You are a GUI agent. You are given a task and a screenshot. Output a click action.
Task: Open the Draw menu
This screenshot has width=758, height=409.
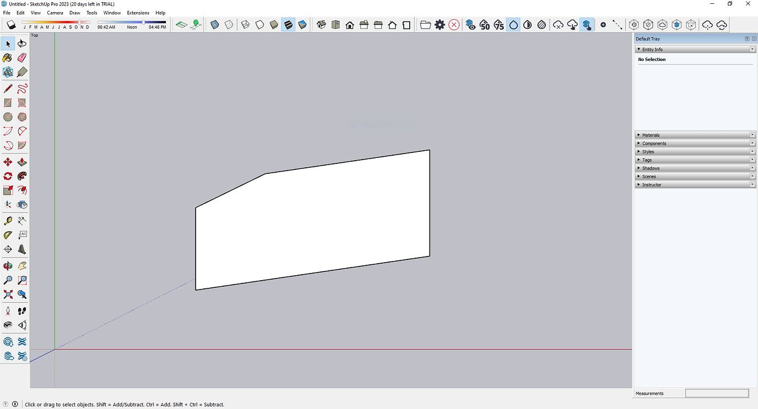point(75,13)
